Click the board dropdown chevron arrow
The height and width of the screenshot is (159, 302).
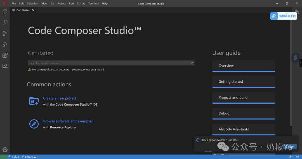[192, 63]
